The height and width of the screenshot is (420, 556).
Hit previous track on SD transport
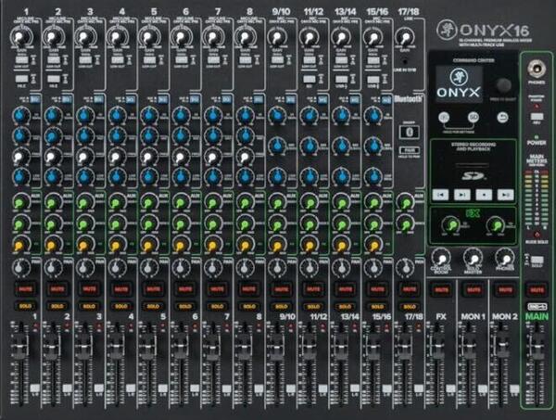coord(440,195)
